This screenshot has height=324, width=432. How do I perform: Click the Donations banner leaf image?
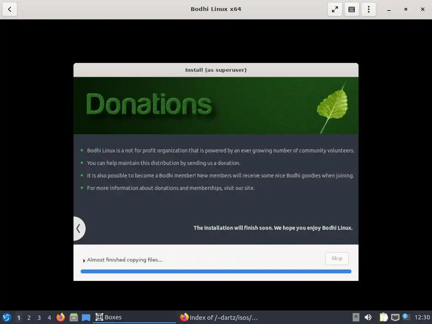(333, 107)
